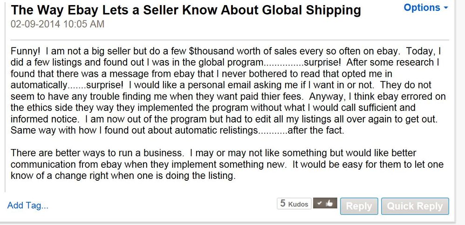The height and width of the screenshot is (225, 465).
Task: Click 'communication from ebay' text line
Action: click(227, 164)
